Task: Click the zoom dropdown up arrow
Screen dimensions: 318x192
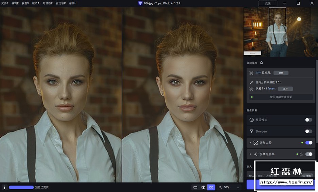Action: [x=238, y=187]
